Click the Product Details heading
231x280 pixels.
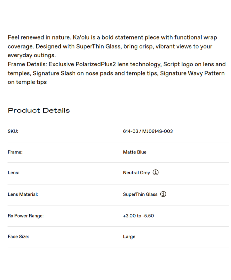(x=39, y=110)
